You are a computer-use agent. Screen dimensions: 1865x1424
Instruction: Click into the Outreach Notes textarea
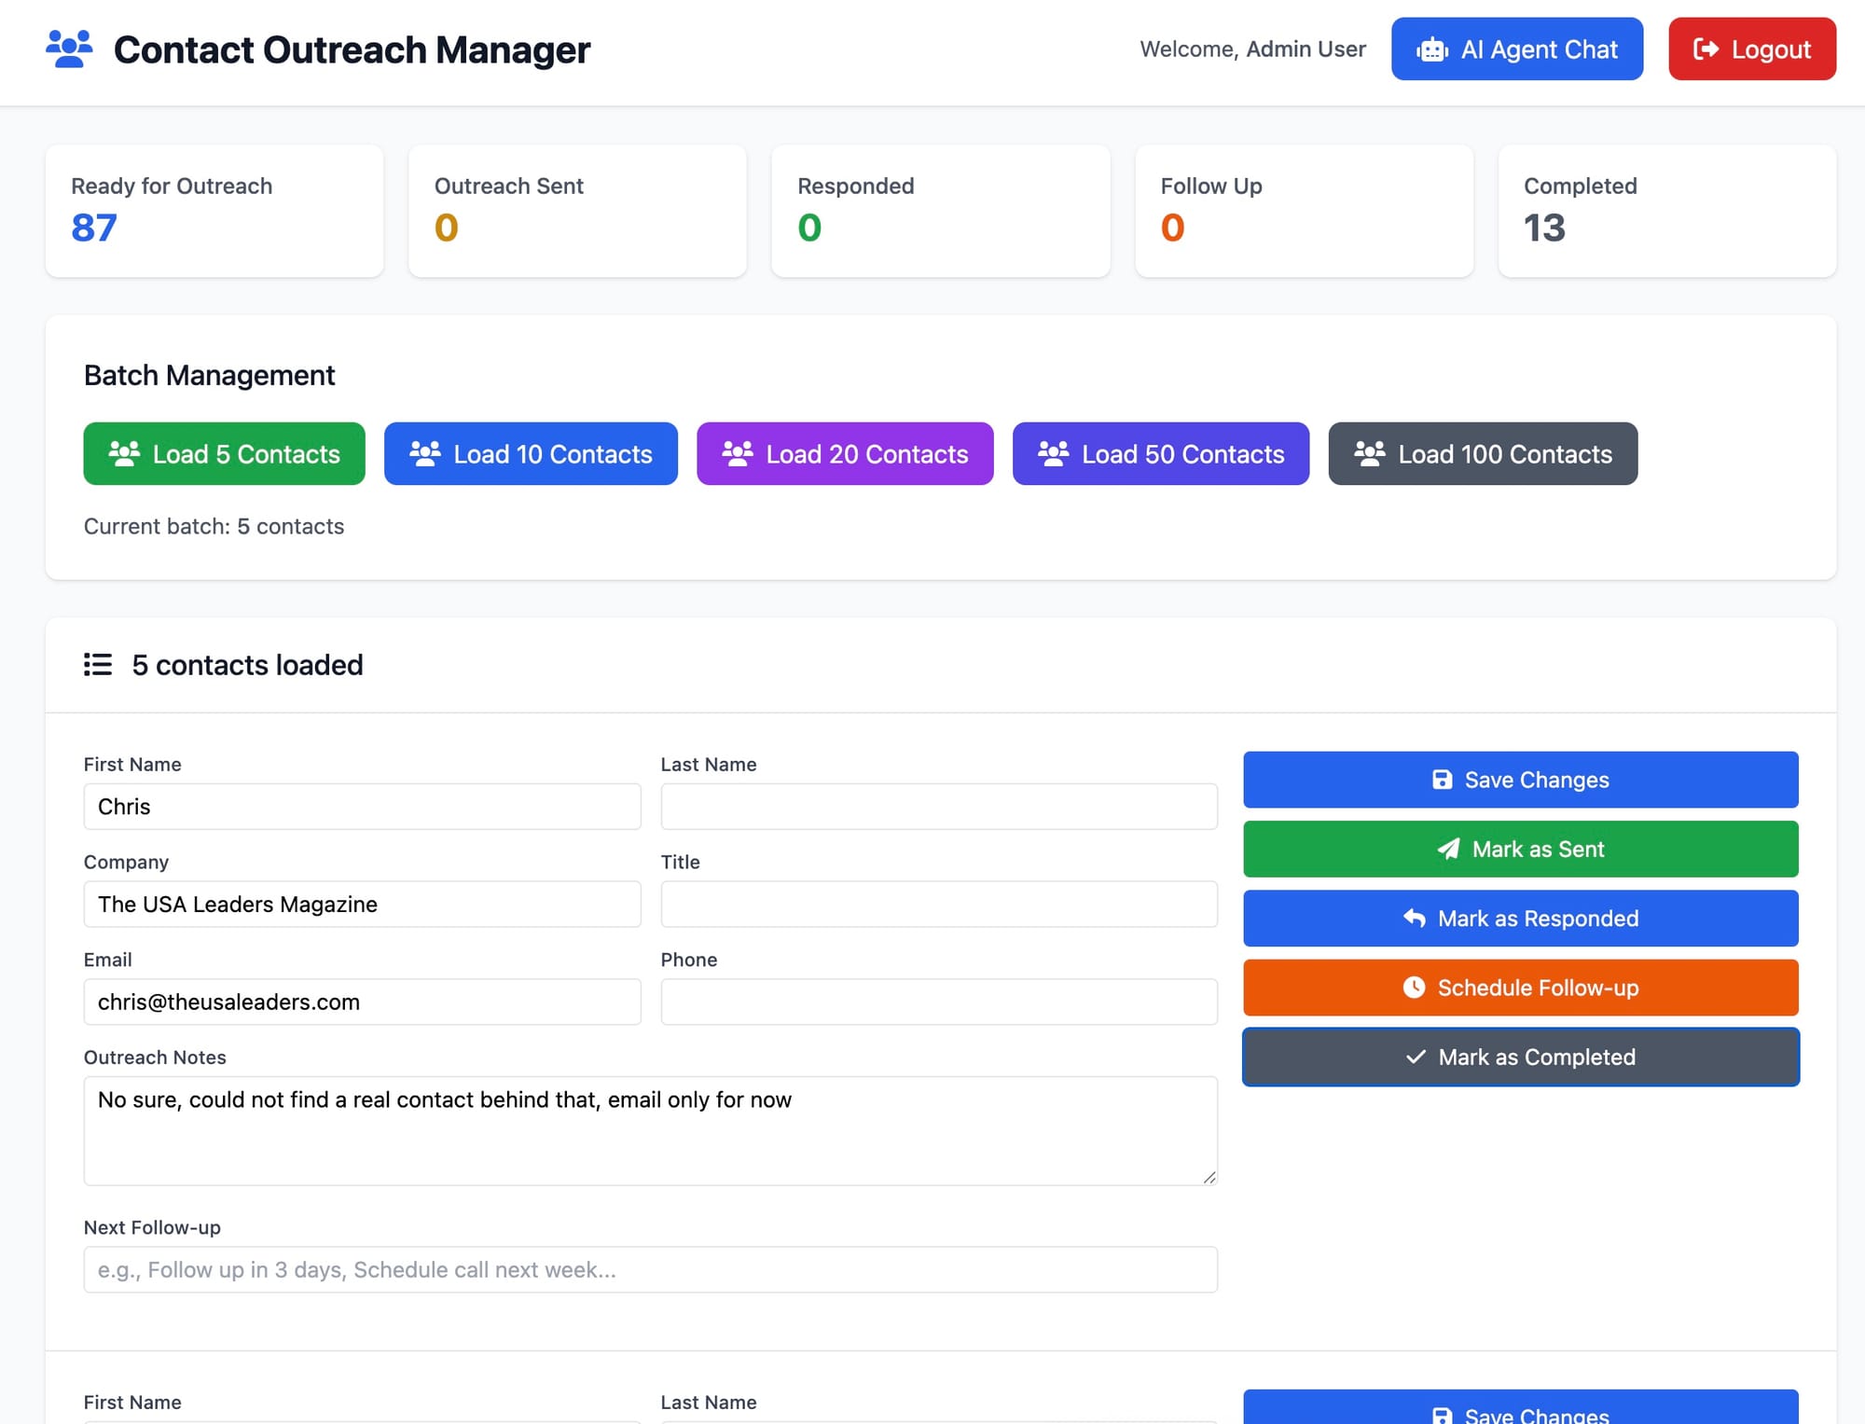[x=650, y=1130]
